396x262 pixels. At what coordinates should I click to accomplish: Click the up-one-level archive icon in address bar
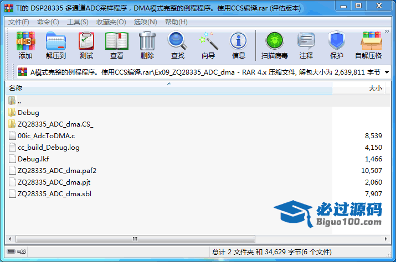coord(23,72)
